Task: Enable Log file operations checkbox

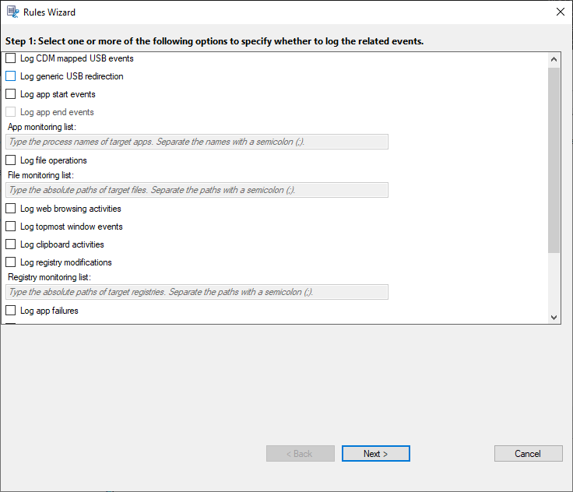Action: (11, 160)
